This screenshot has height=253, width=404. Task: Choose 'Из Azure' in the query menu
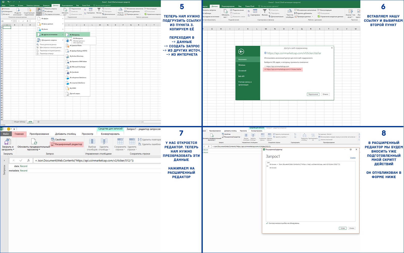click(50, 29)
